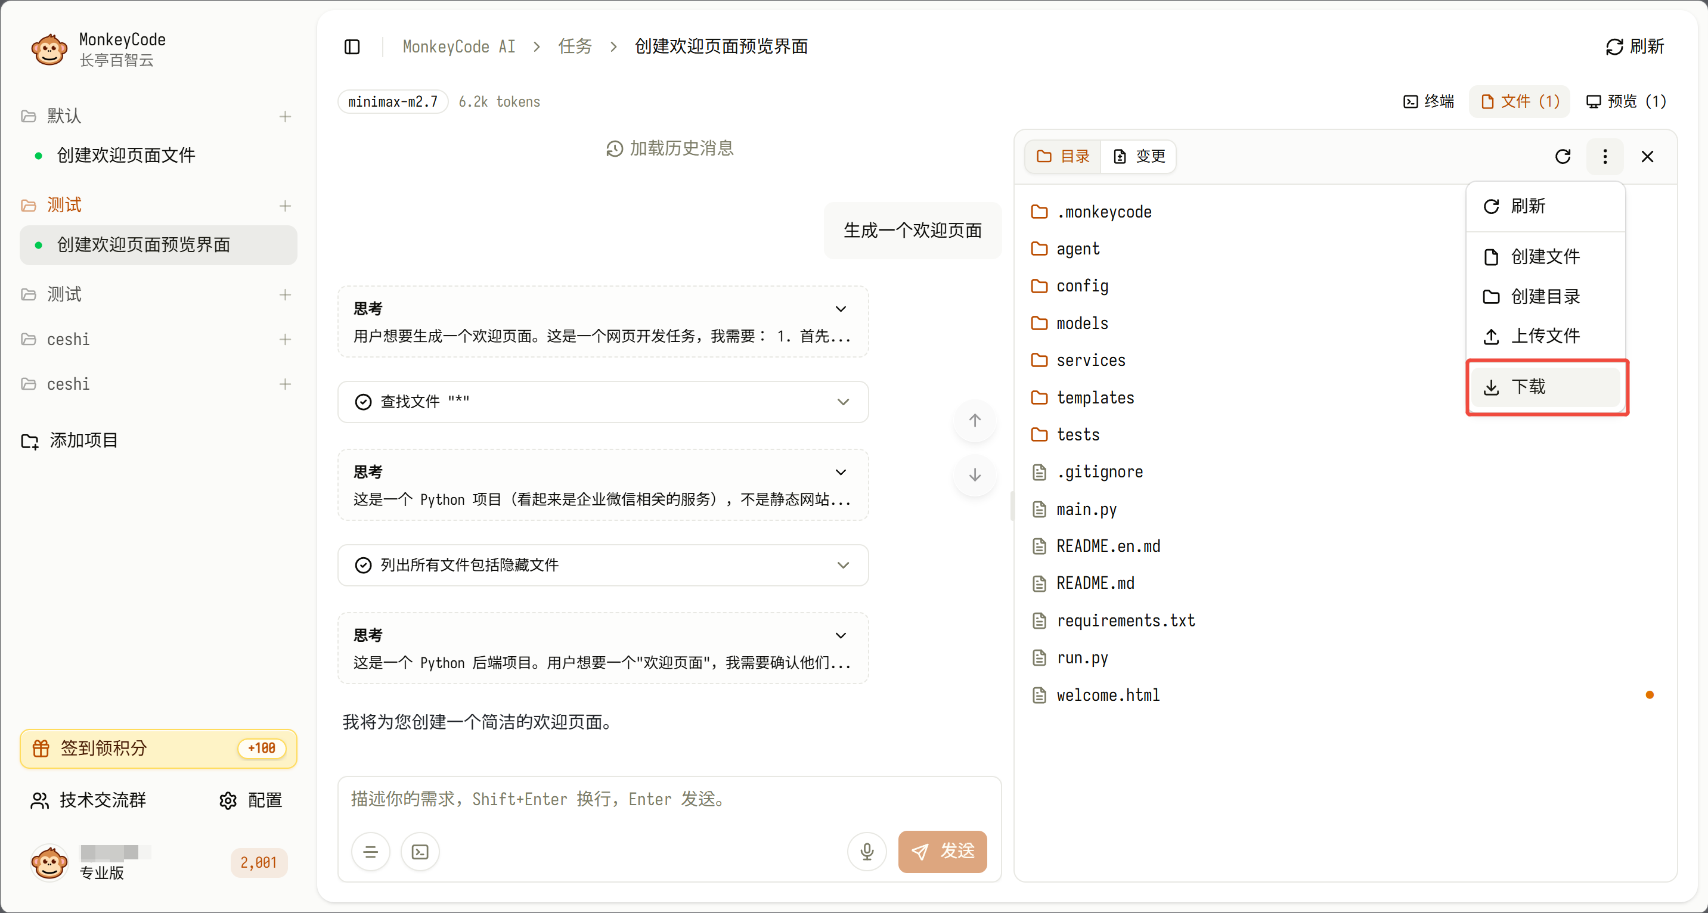Add a task in the 默认 project with plus
This screenshot has width=1708, height=913.
[285, 117]
